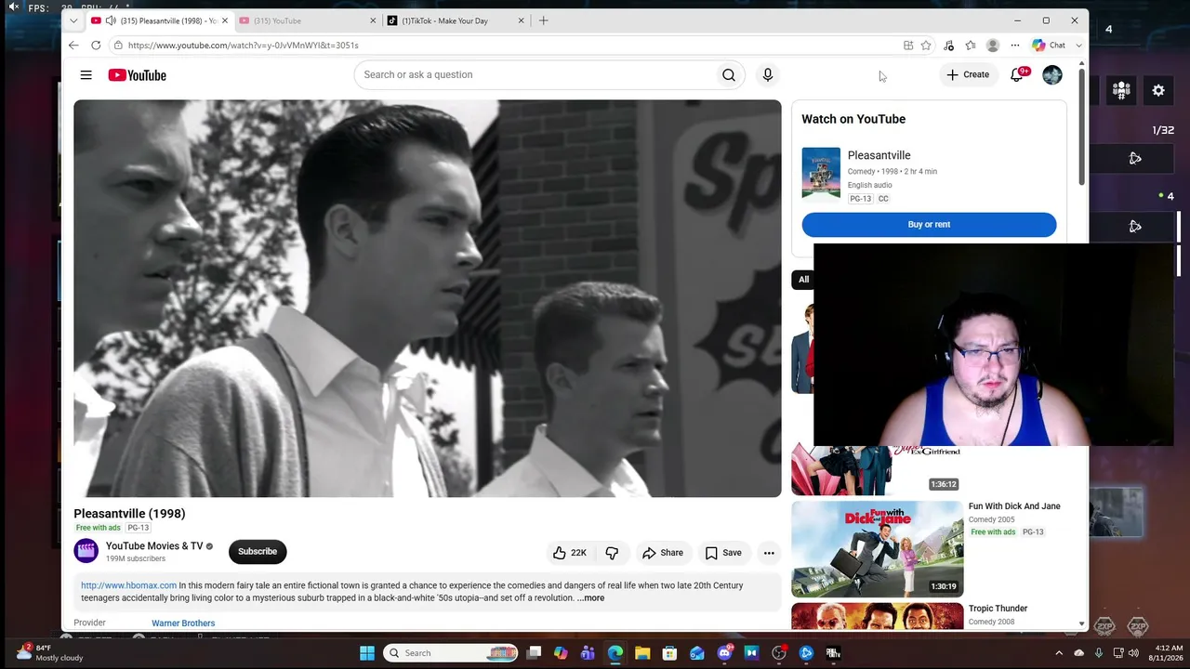This screenshot has width=1190, height=669.
Task: Refresh the current browser page
Action: [x=96, y=45]
